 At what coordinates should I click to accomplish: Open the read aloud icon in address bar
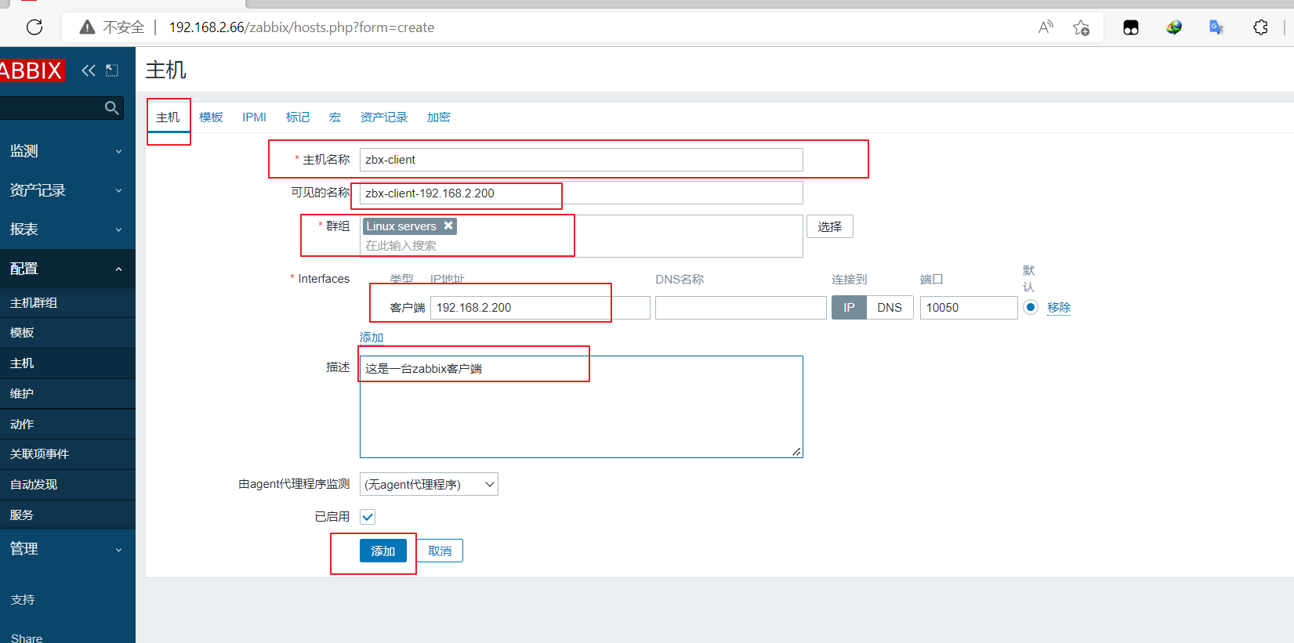click(1046, 27)
